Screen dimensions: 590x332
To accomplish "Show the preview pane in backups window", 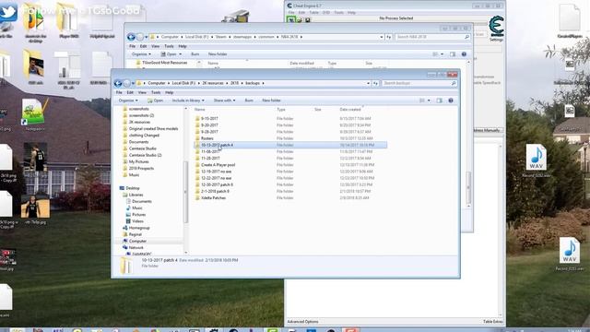I will [x=439, y=101].
